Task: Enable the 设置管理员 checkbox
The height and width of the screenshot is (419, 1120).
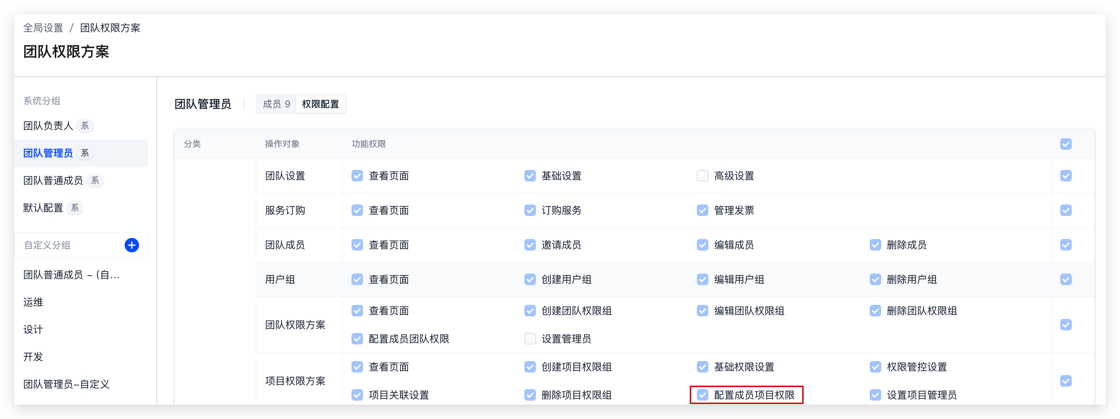Action: click(x=529, y=339)
